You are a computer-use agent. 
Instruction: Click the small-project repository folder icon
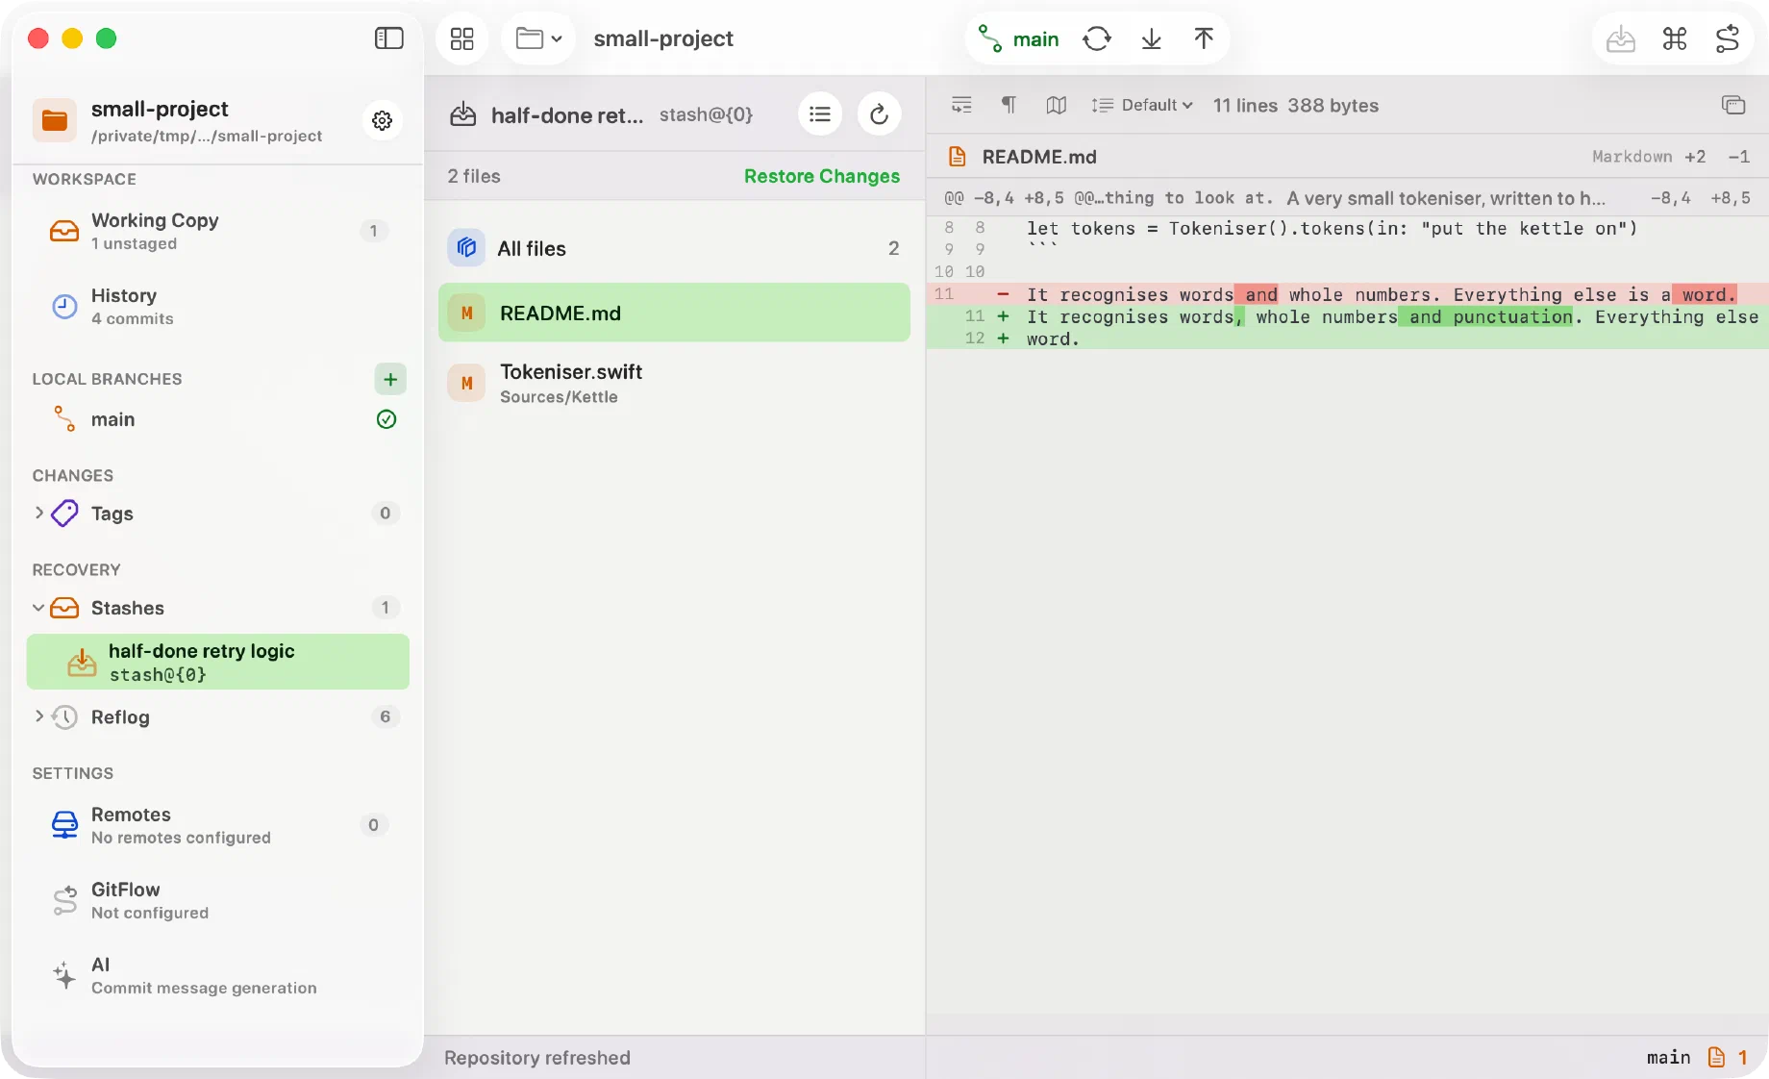point(55,120)
